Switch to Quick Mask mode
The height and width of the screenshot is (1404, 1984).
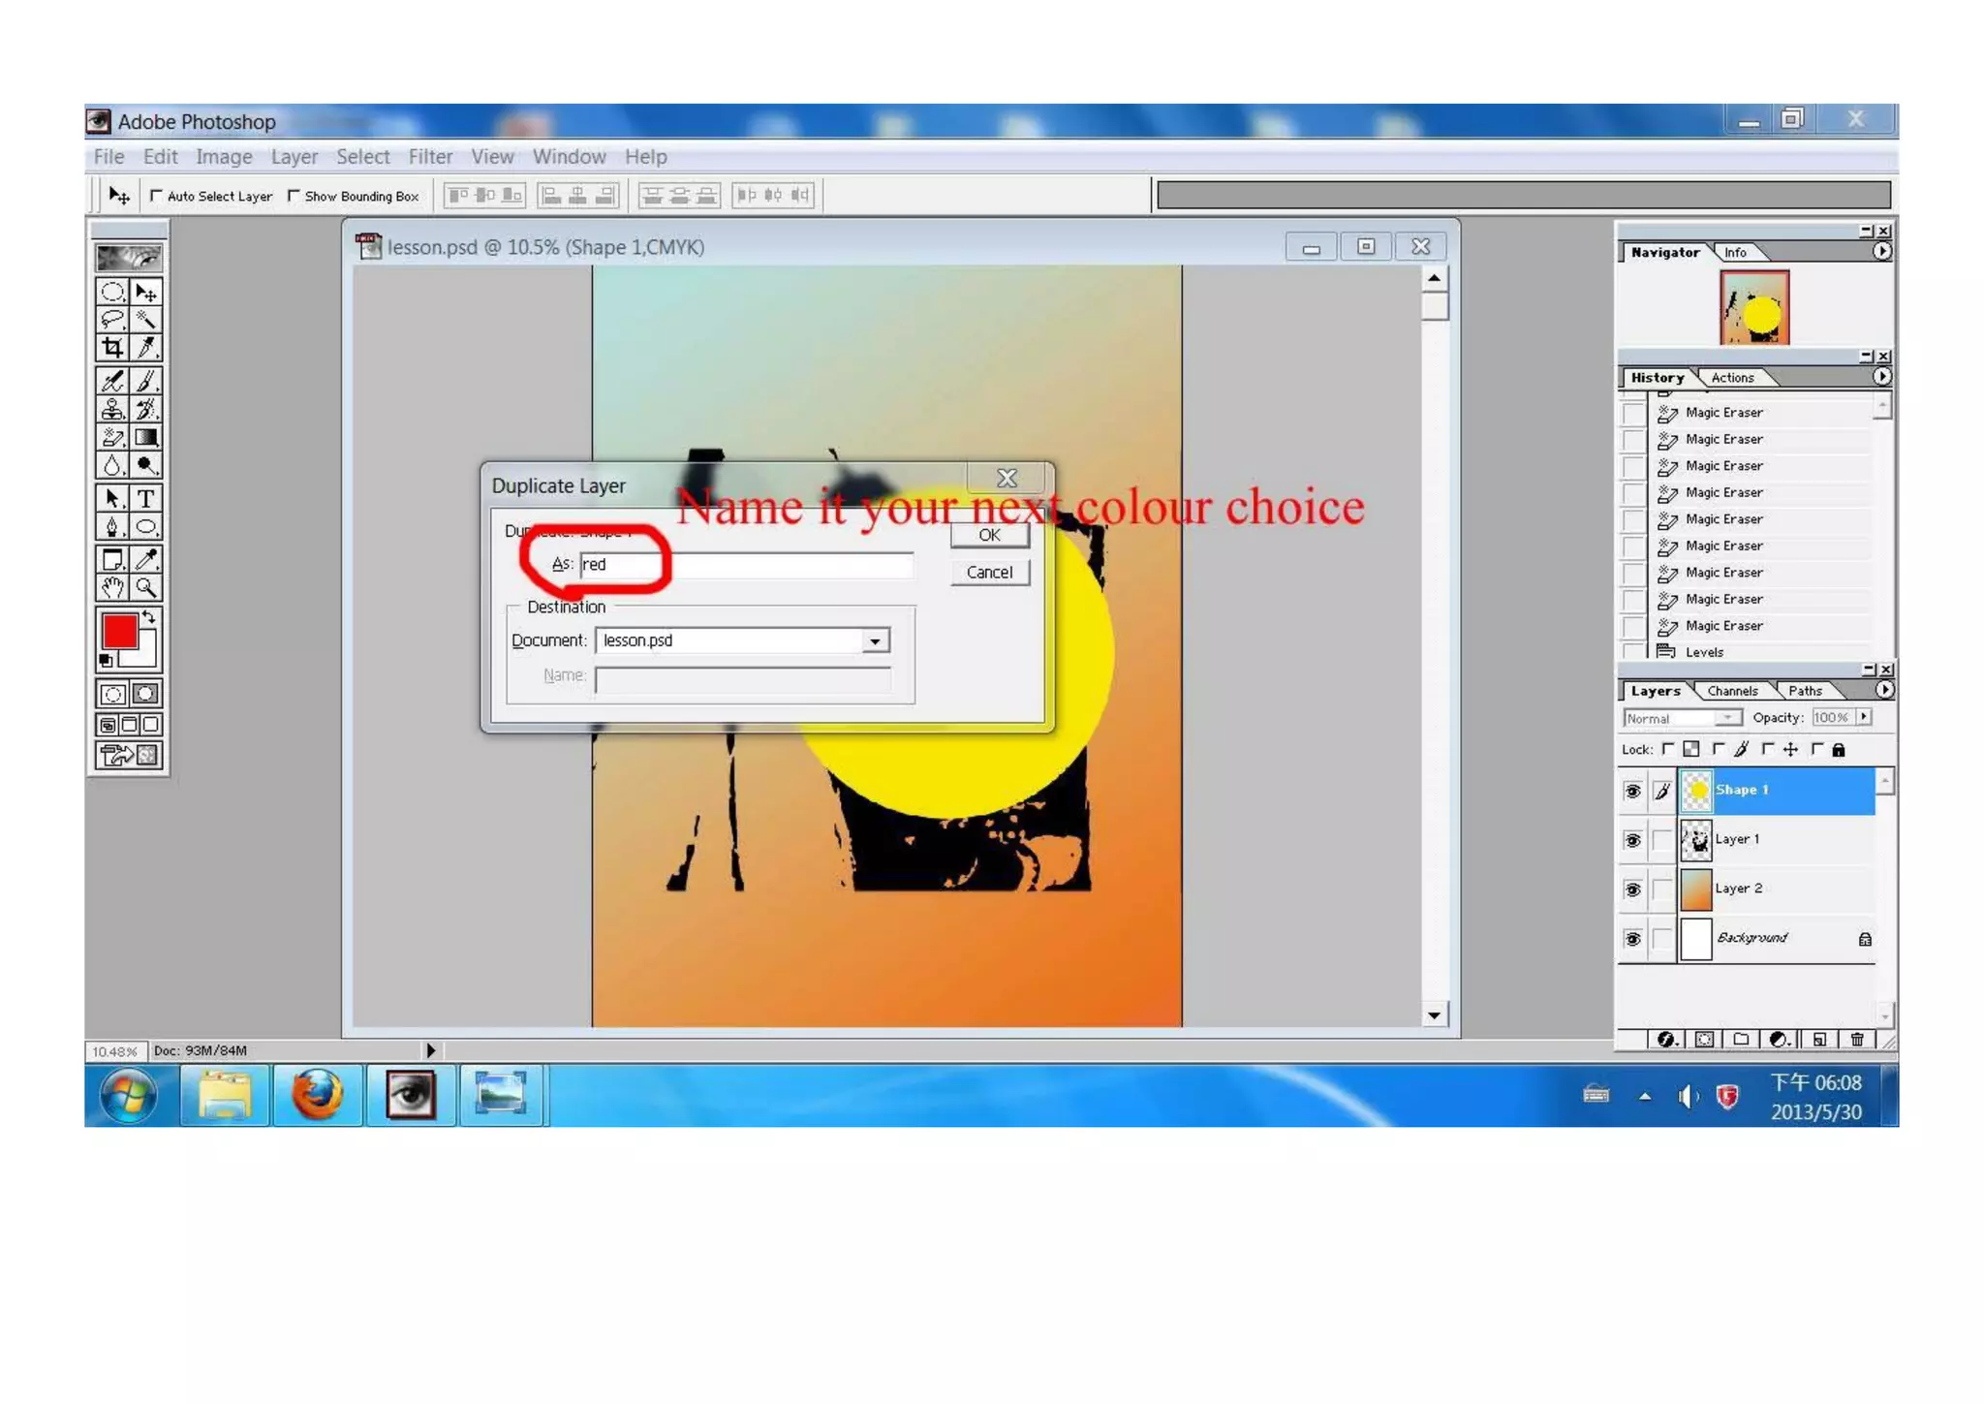tap(146, 694)
